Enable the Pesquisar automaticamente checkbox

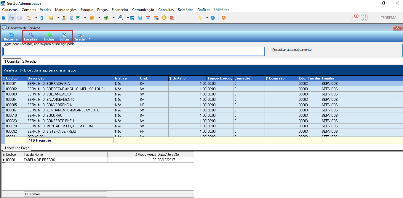click(270, 50)
